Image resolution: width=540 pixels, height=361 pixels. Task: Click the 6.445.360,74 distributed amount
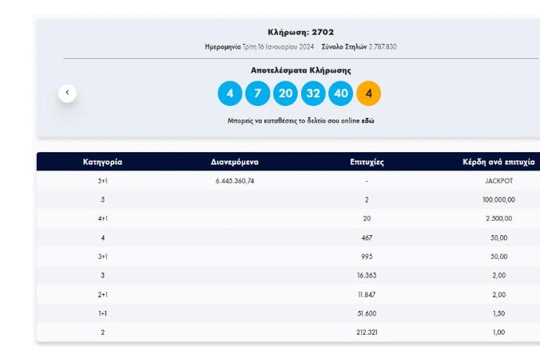tap(234, 181)
